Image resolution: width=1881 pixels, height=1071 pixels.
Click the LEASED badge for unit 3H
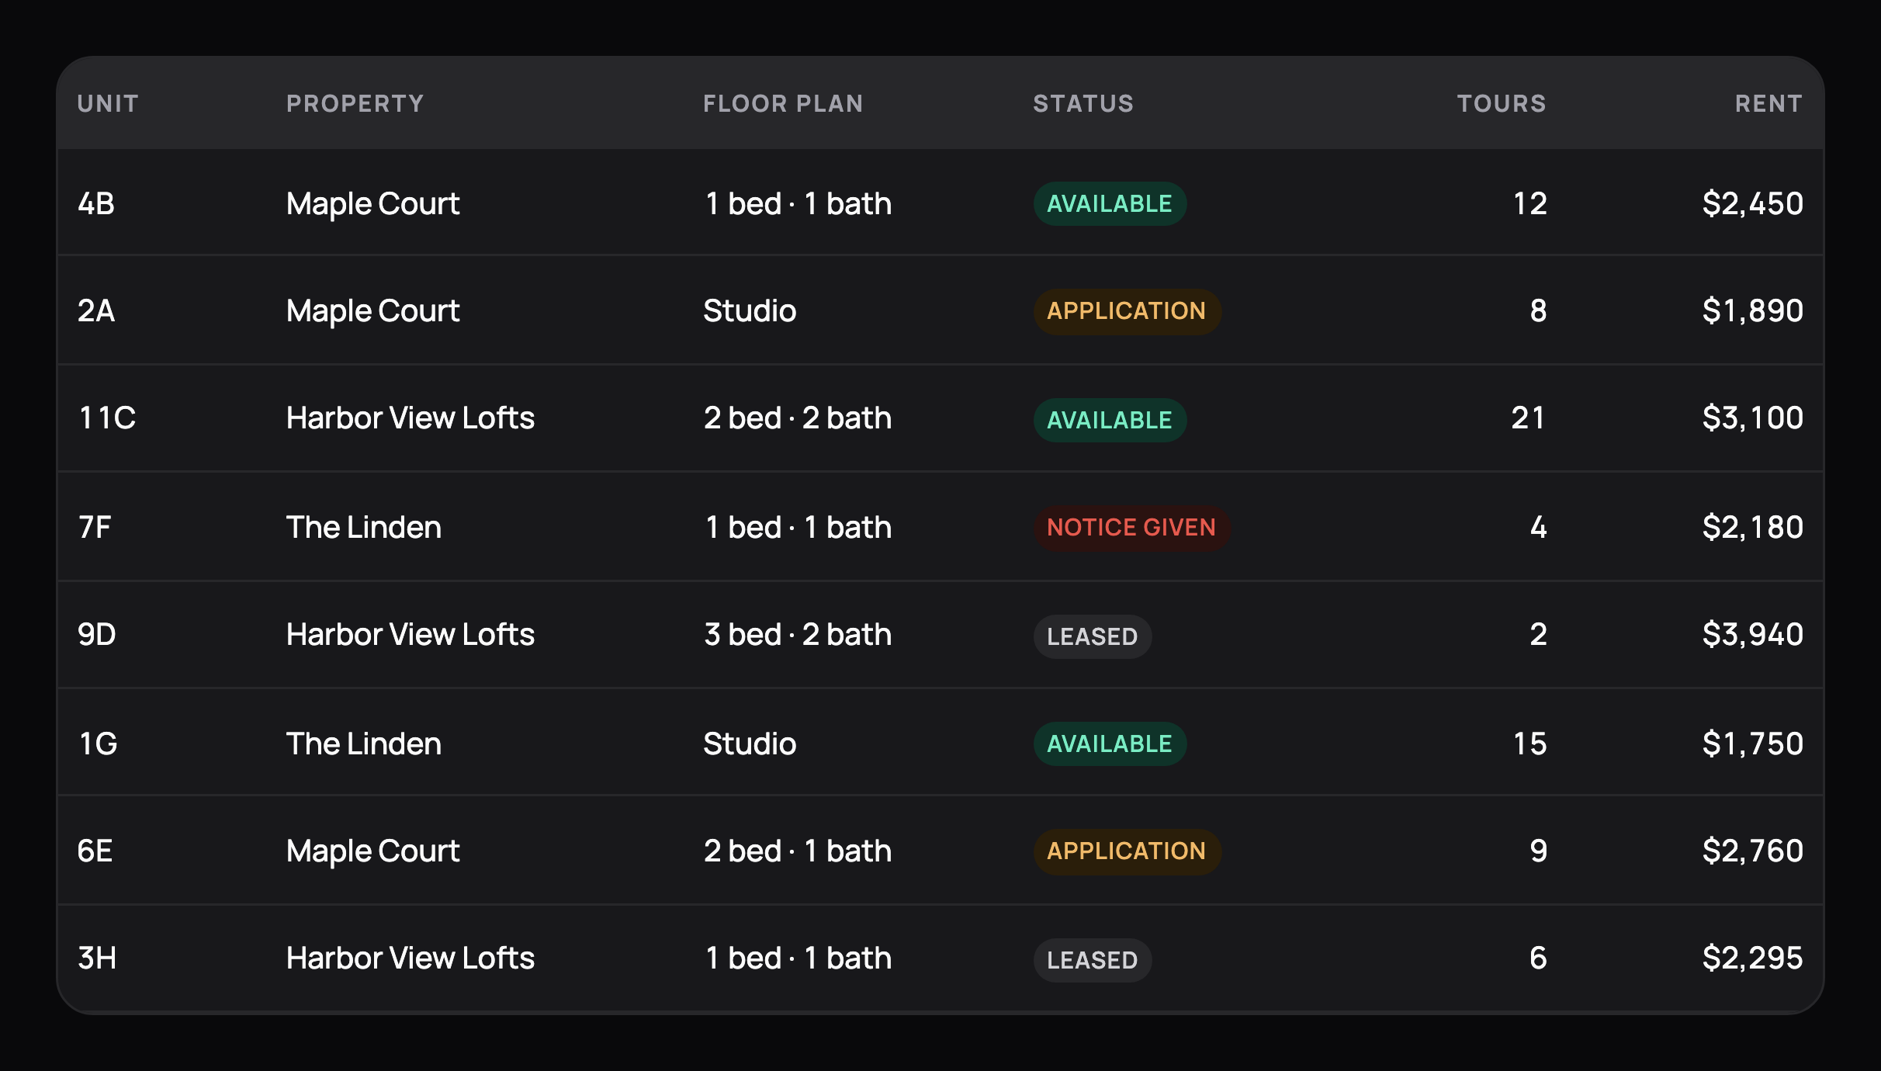pyautogui.click(x=1093, y=960)
